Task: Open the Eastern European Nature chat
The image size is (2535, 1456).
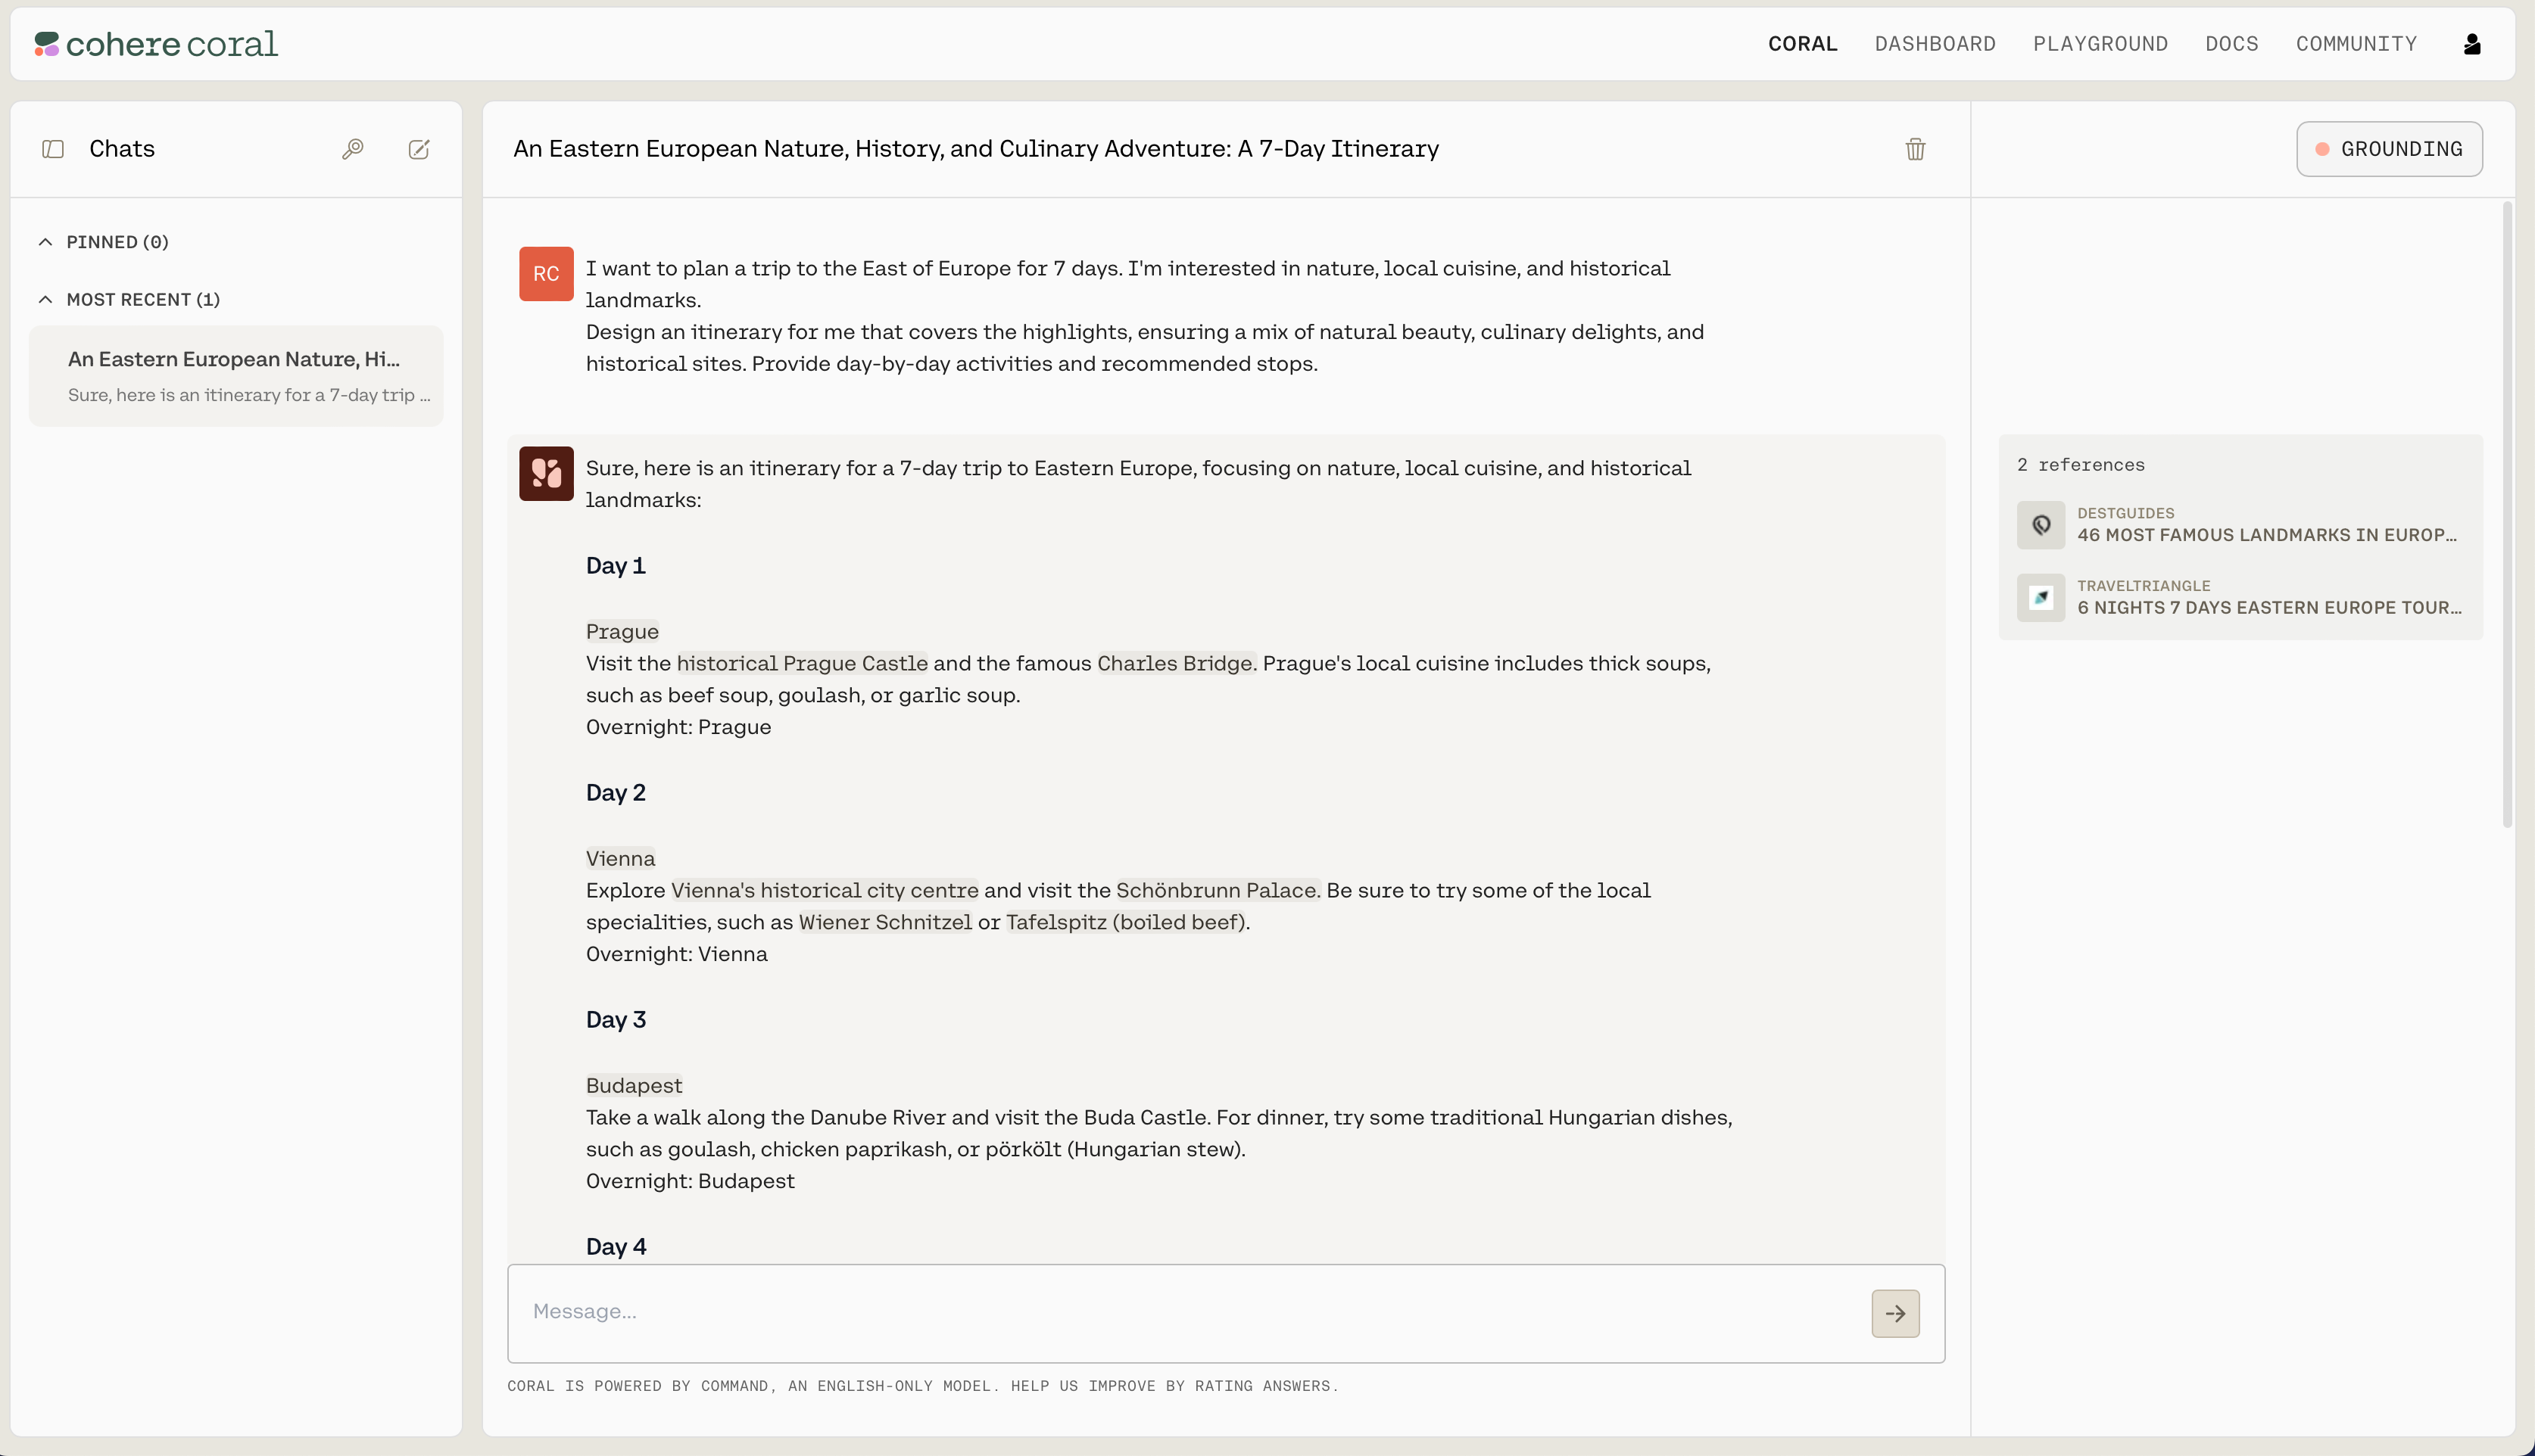Action: click(x=236, y=376)
